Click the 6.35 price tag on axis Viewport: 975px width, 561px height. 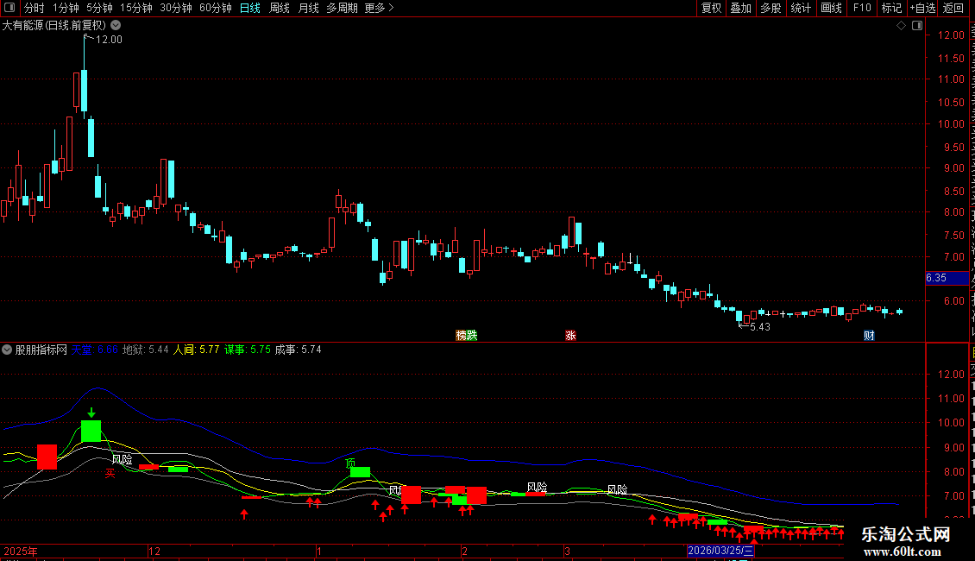pyautogui.click(x=947, y=278)
